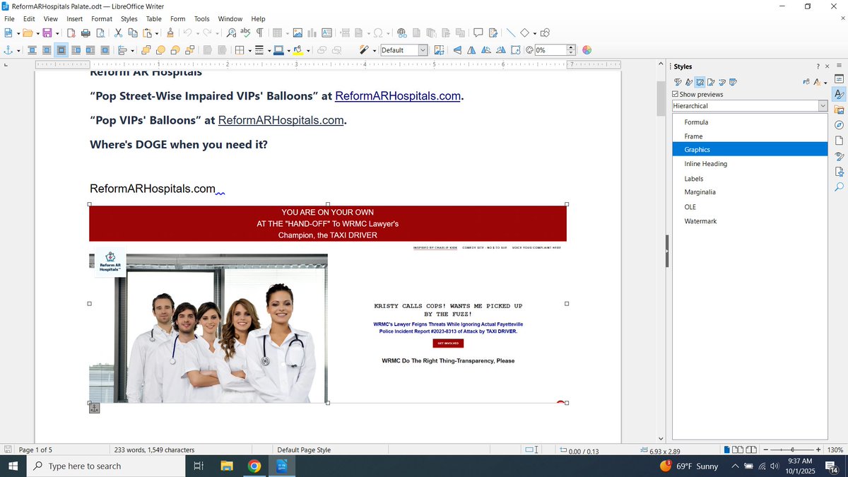Select the Marginalia style in the list
The height and width of the screenshot is (477, 848).
[x=750, y=192]
